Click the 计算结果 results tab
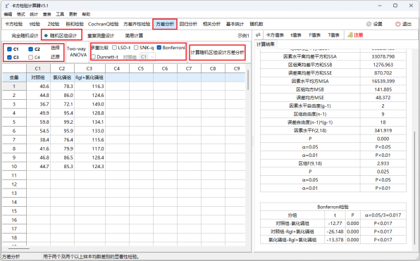The width and height of the screenshot is (420, 261). click(266, 44)
